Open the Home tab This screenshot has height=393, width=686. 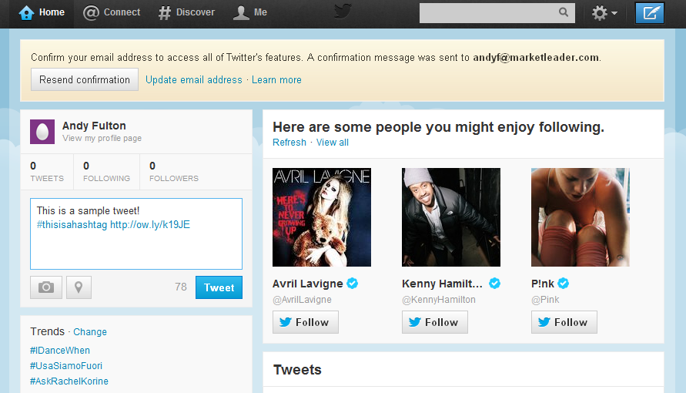[42, 12]
